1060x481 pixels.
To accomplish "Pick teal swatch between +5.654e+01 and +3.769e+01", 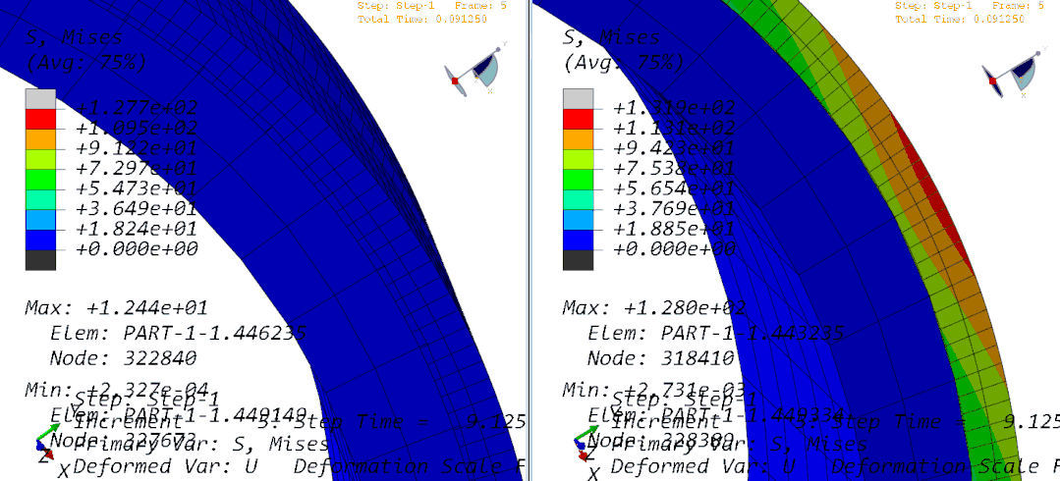I will tap(578, 199).
